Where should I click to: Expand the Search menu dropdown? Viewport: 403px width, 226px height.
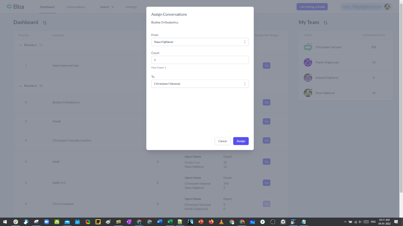[107, 7]
